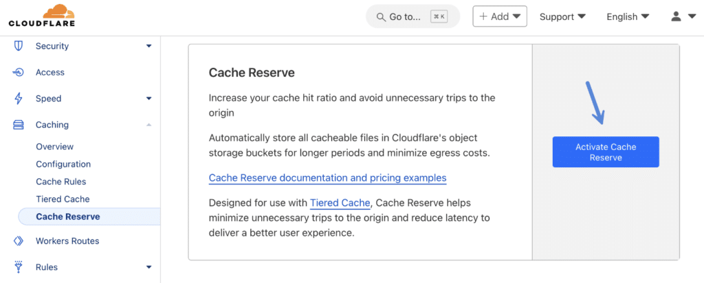Open Cache Reserve documentation and pricing link
The width and height of the screenshot is (704, 283).
(x=327, y=178)
